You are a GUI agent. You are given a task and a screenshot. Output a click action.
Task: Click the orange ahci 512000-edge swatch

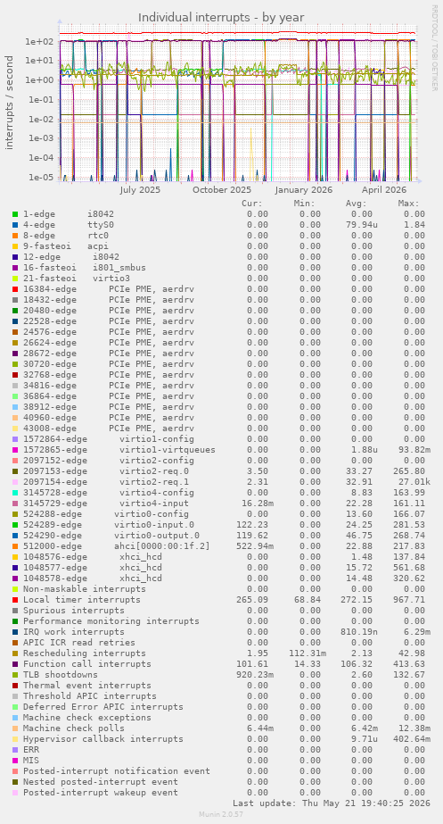tap(15, 546)
